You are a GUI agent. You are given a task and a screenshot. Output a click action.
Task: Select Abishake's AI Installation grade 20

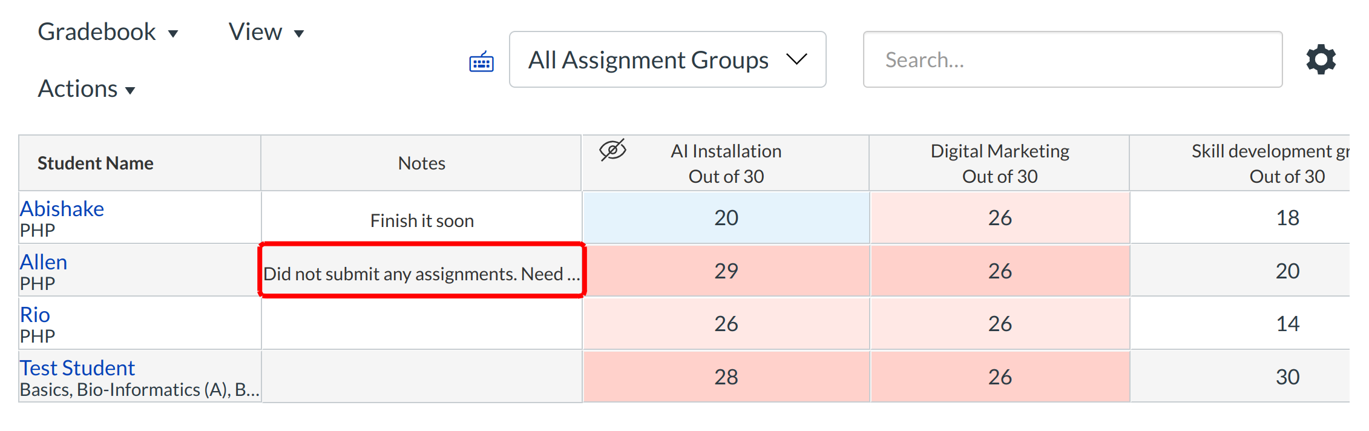coord(726,217)
